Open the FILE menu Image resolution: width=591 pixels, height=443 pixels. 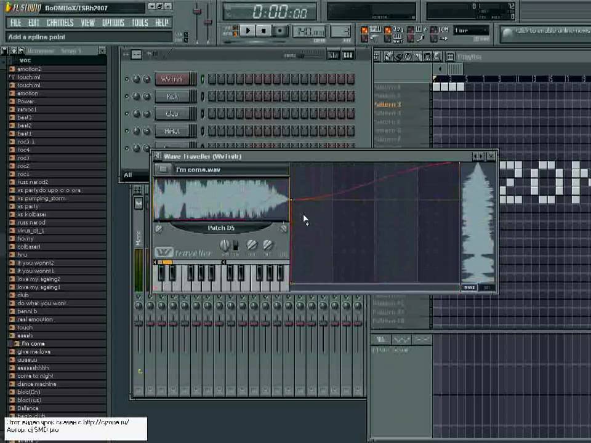(15, 23)
